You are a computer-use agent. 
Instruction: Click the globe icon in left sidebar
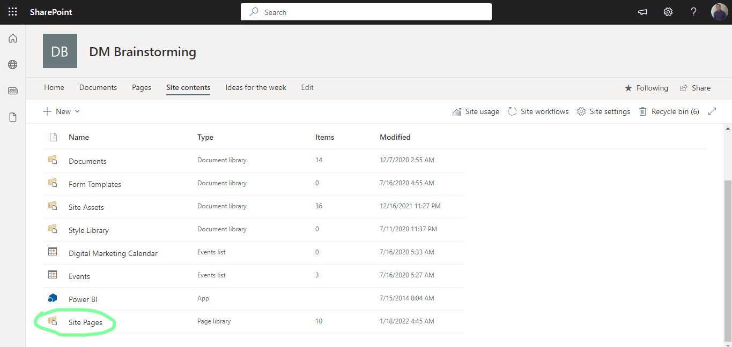(12, 64)
